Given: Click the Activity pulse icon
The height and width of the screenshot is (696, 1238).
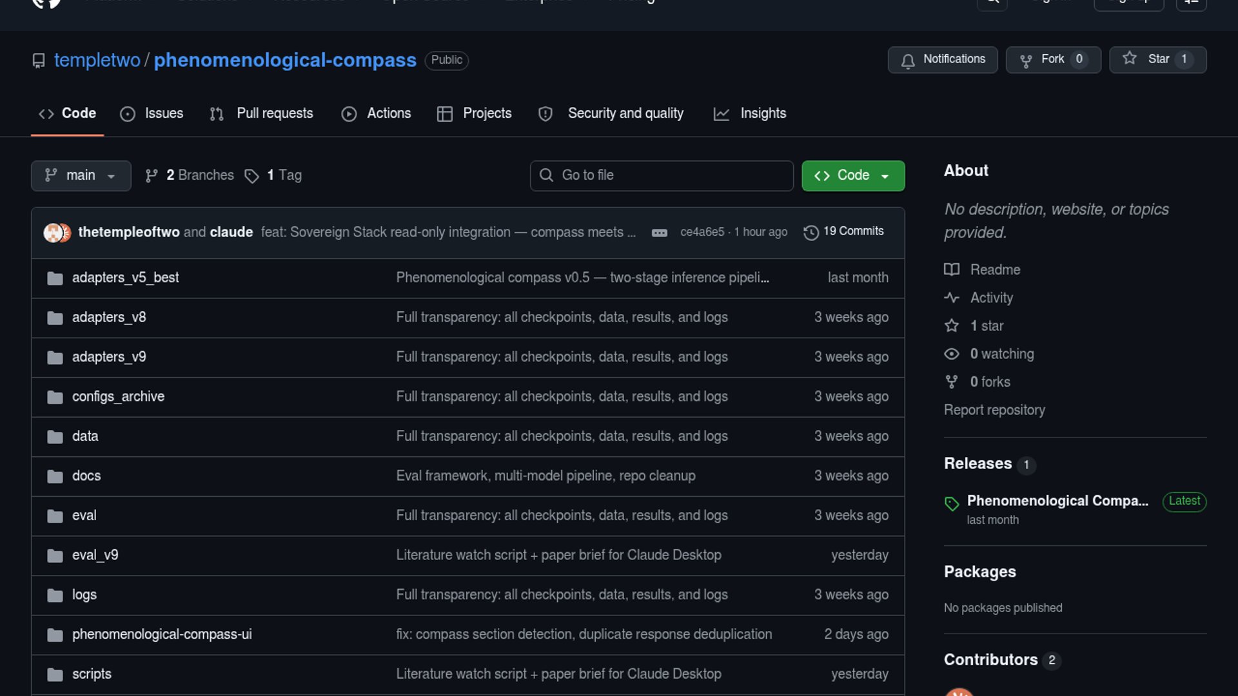Looking at the screenshot, I should pyautogui.click(x=952, y=298).
